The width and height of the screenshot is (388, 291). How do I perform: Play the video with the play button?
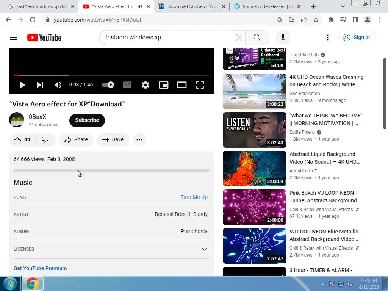[x=22, y=85]
